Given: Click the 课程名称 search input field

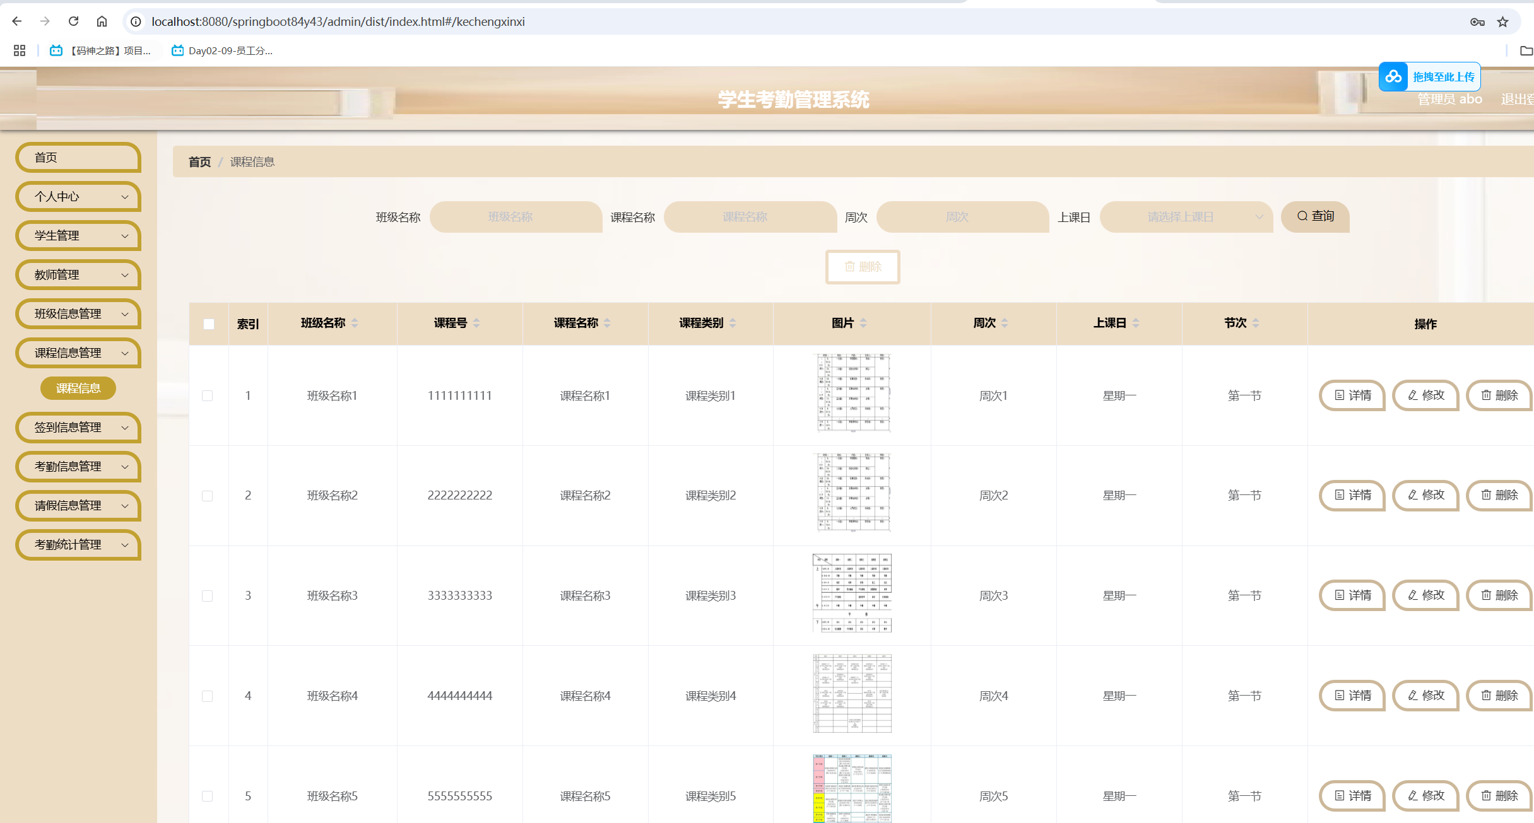Looking at the screenshot, I should (750, 217).
